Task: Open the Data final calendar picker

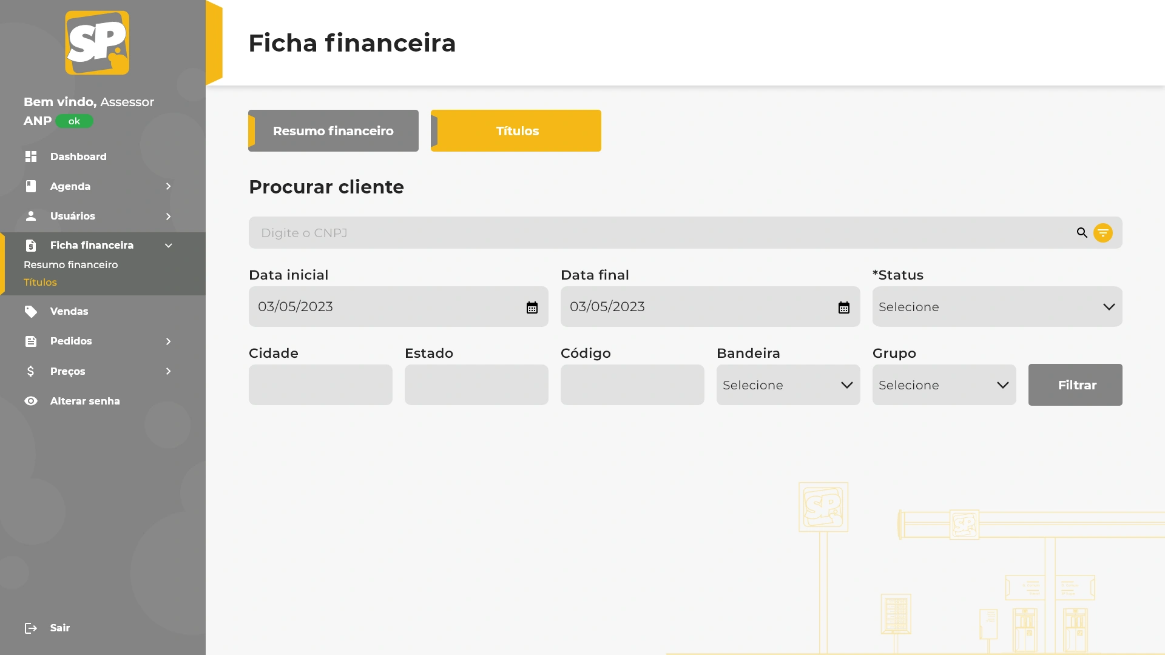Action: point(843,307)
